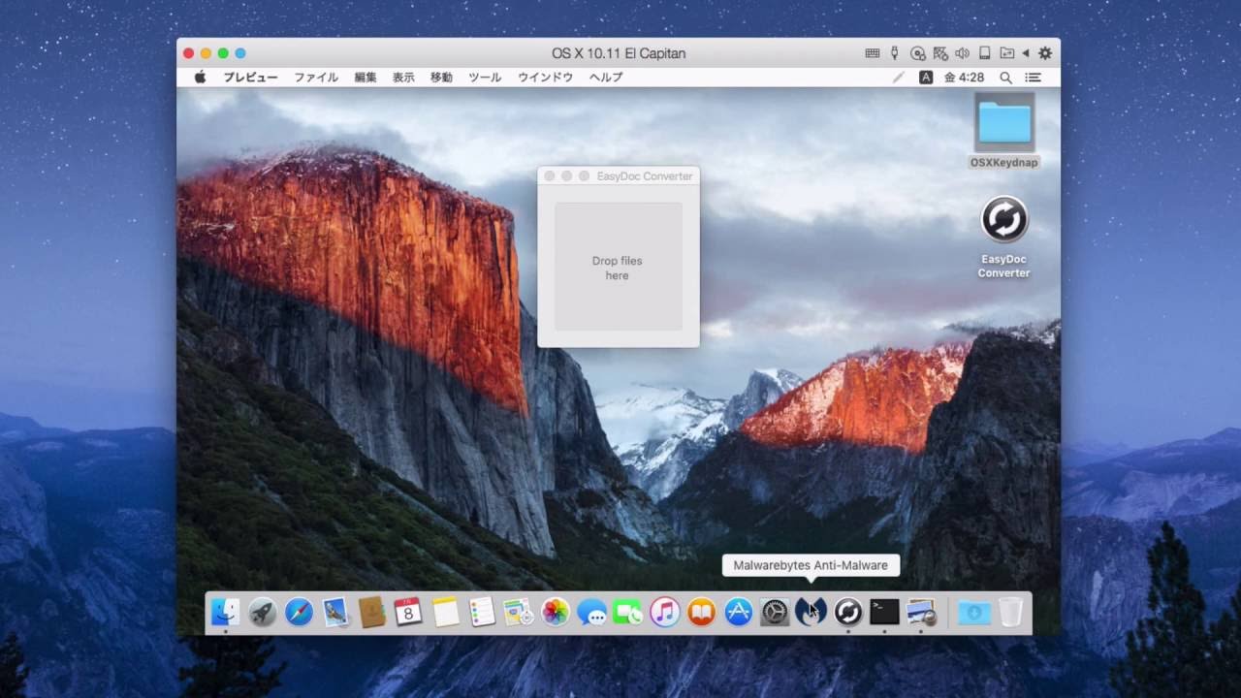Launch Safari from the Dock
Screen dimensions: 1241x698
299,612
